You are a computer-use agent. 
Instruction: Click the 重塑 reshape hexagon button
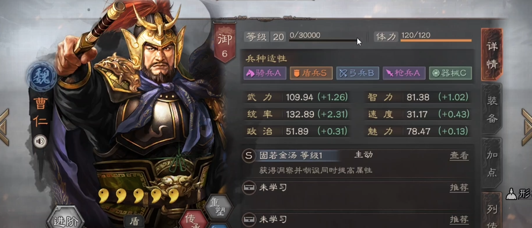[x=214, y=207]
